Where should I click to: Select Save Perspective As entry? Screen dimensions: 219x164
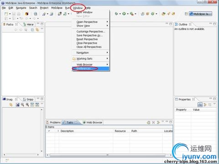[x=91, y=36]
